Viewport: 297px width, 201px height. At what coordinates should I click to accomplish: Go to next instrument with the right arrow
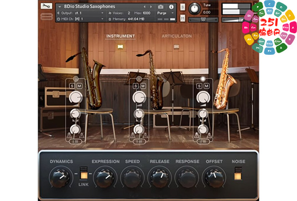(x=151, y=7)
